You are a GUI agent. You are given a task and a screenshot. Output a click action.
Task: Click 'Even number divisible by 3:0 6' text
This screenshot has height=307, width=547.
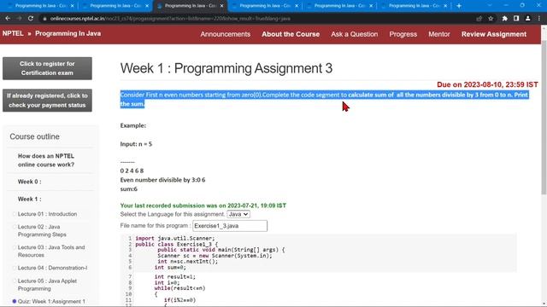[x=162, y=180]
